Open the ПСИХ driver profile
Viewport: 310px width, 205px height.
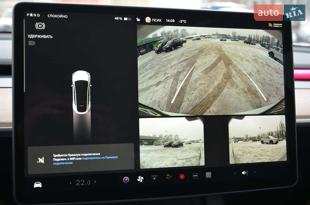pyautogui.click(x=153, y=20)
